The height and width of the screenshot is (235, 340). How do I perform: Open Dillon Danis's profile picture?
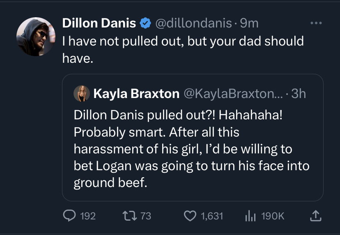pyautogui.click(x=36, y=37)
